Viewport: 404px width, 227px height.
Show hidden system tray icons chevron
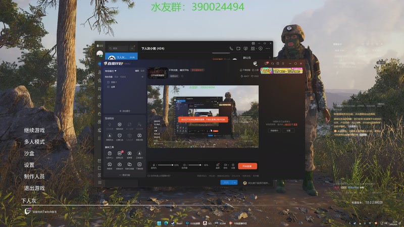tap(349, 223)
